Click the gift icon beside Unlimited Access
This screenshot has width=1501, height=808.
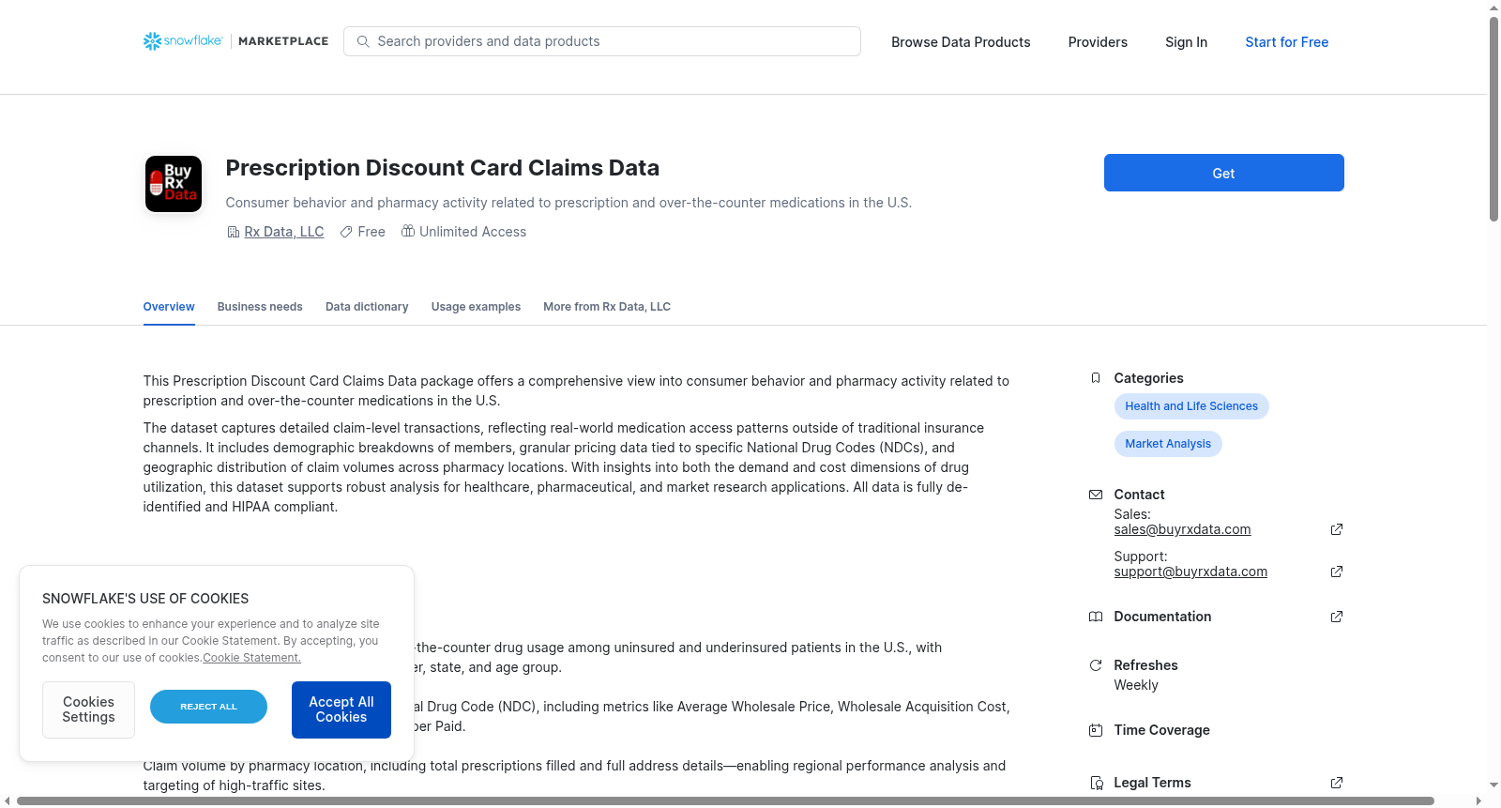(408, 231)
